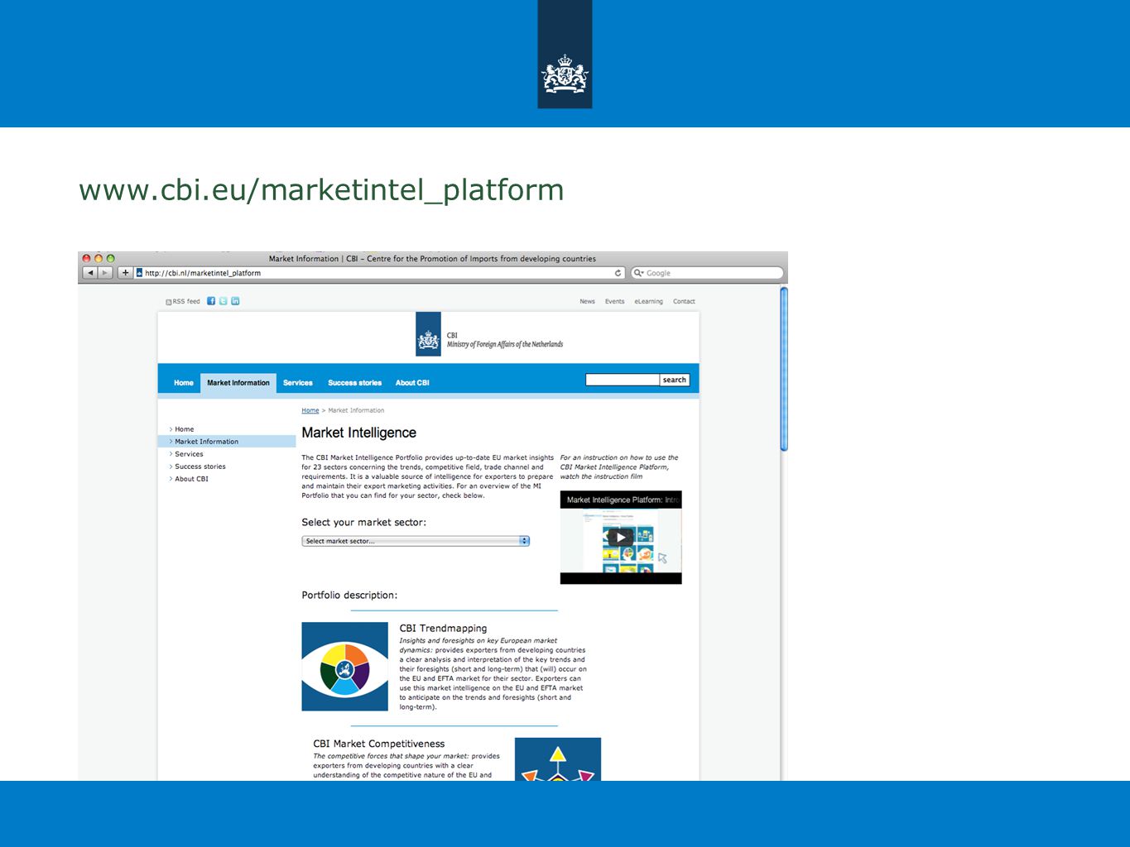Click the Home breadcrumb link
The height and width of the screenshot is (847, 1130).
[310, 410]
